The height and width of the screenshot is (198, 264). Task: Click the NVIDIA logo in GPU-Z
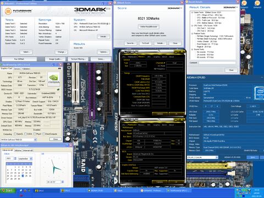click(x=54, y=79)
